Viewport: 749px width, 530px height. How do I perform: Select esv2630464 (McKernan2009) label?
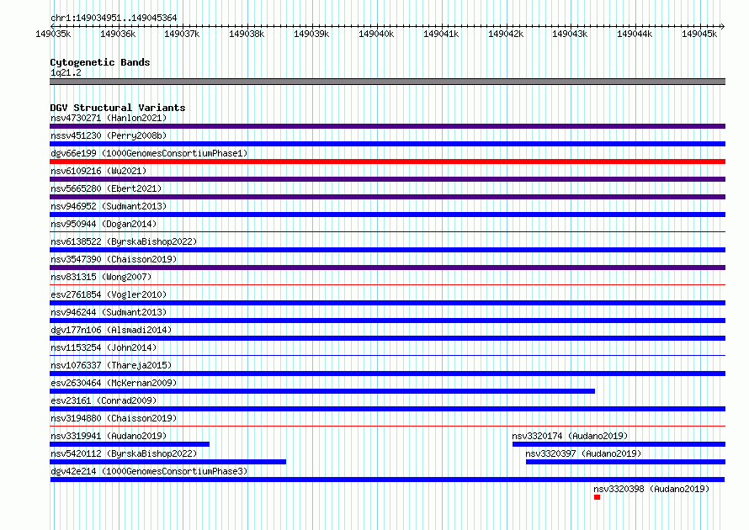[x=114, y=383]
